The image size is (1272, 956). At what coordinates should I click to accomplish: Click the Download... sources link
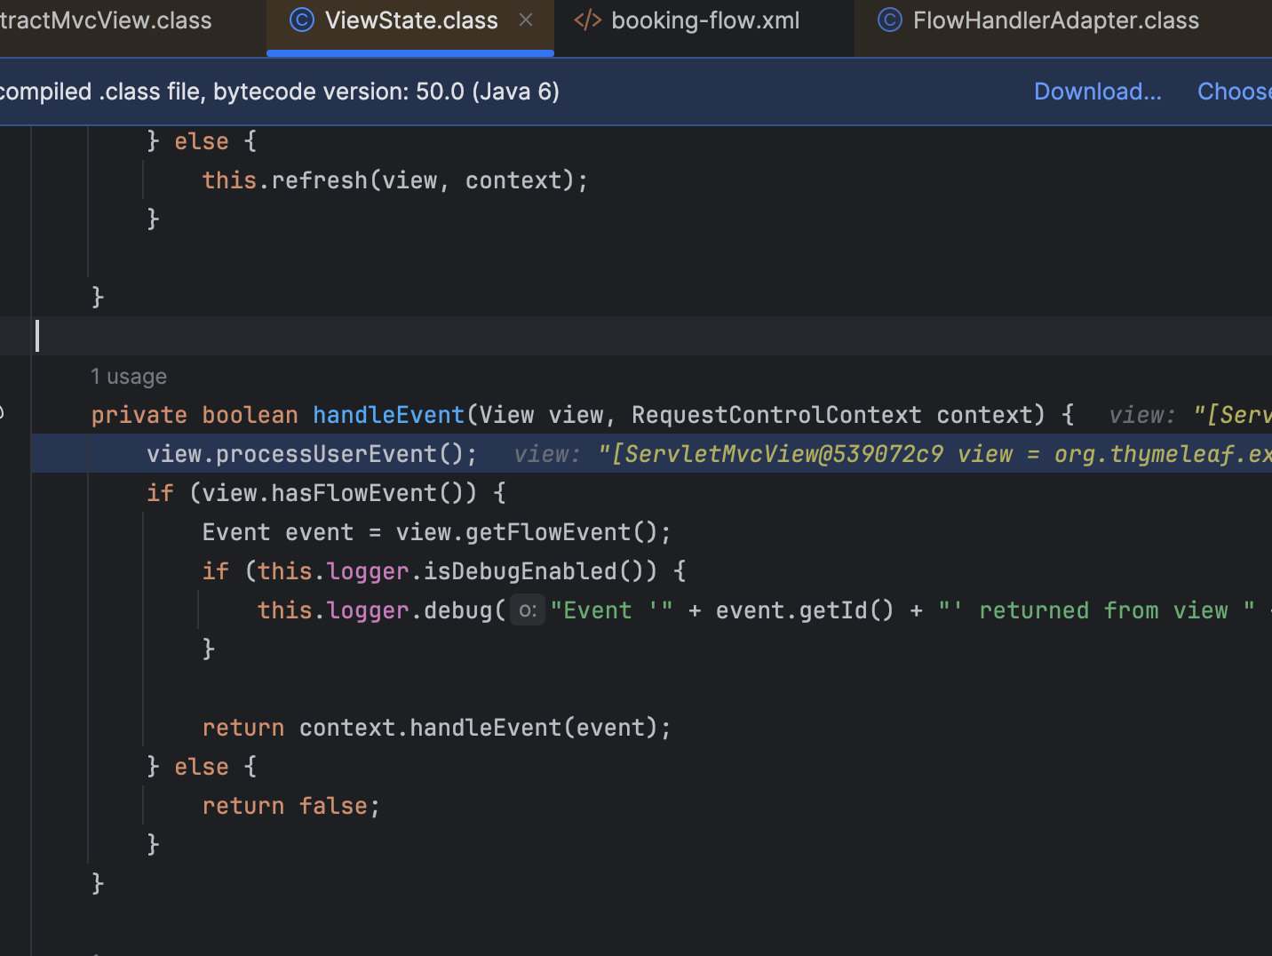(1098, 92)
